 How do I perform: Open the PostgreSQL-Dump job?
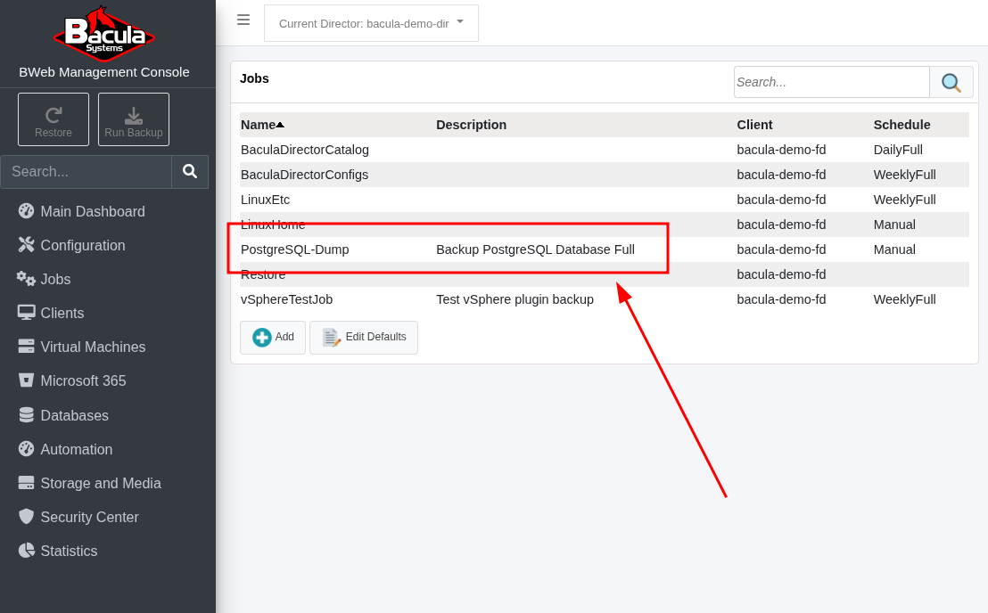click(295, 249)
